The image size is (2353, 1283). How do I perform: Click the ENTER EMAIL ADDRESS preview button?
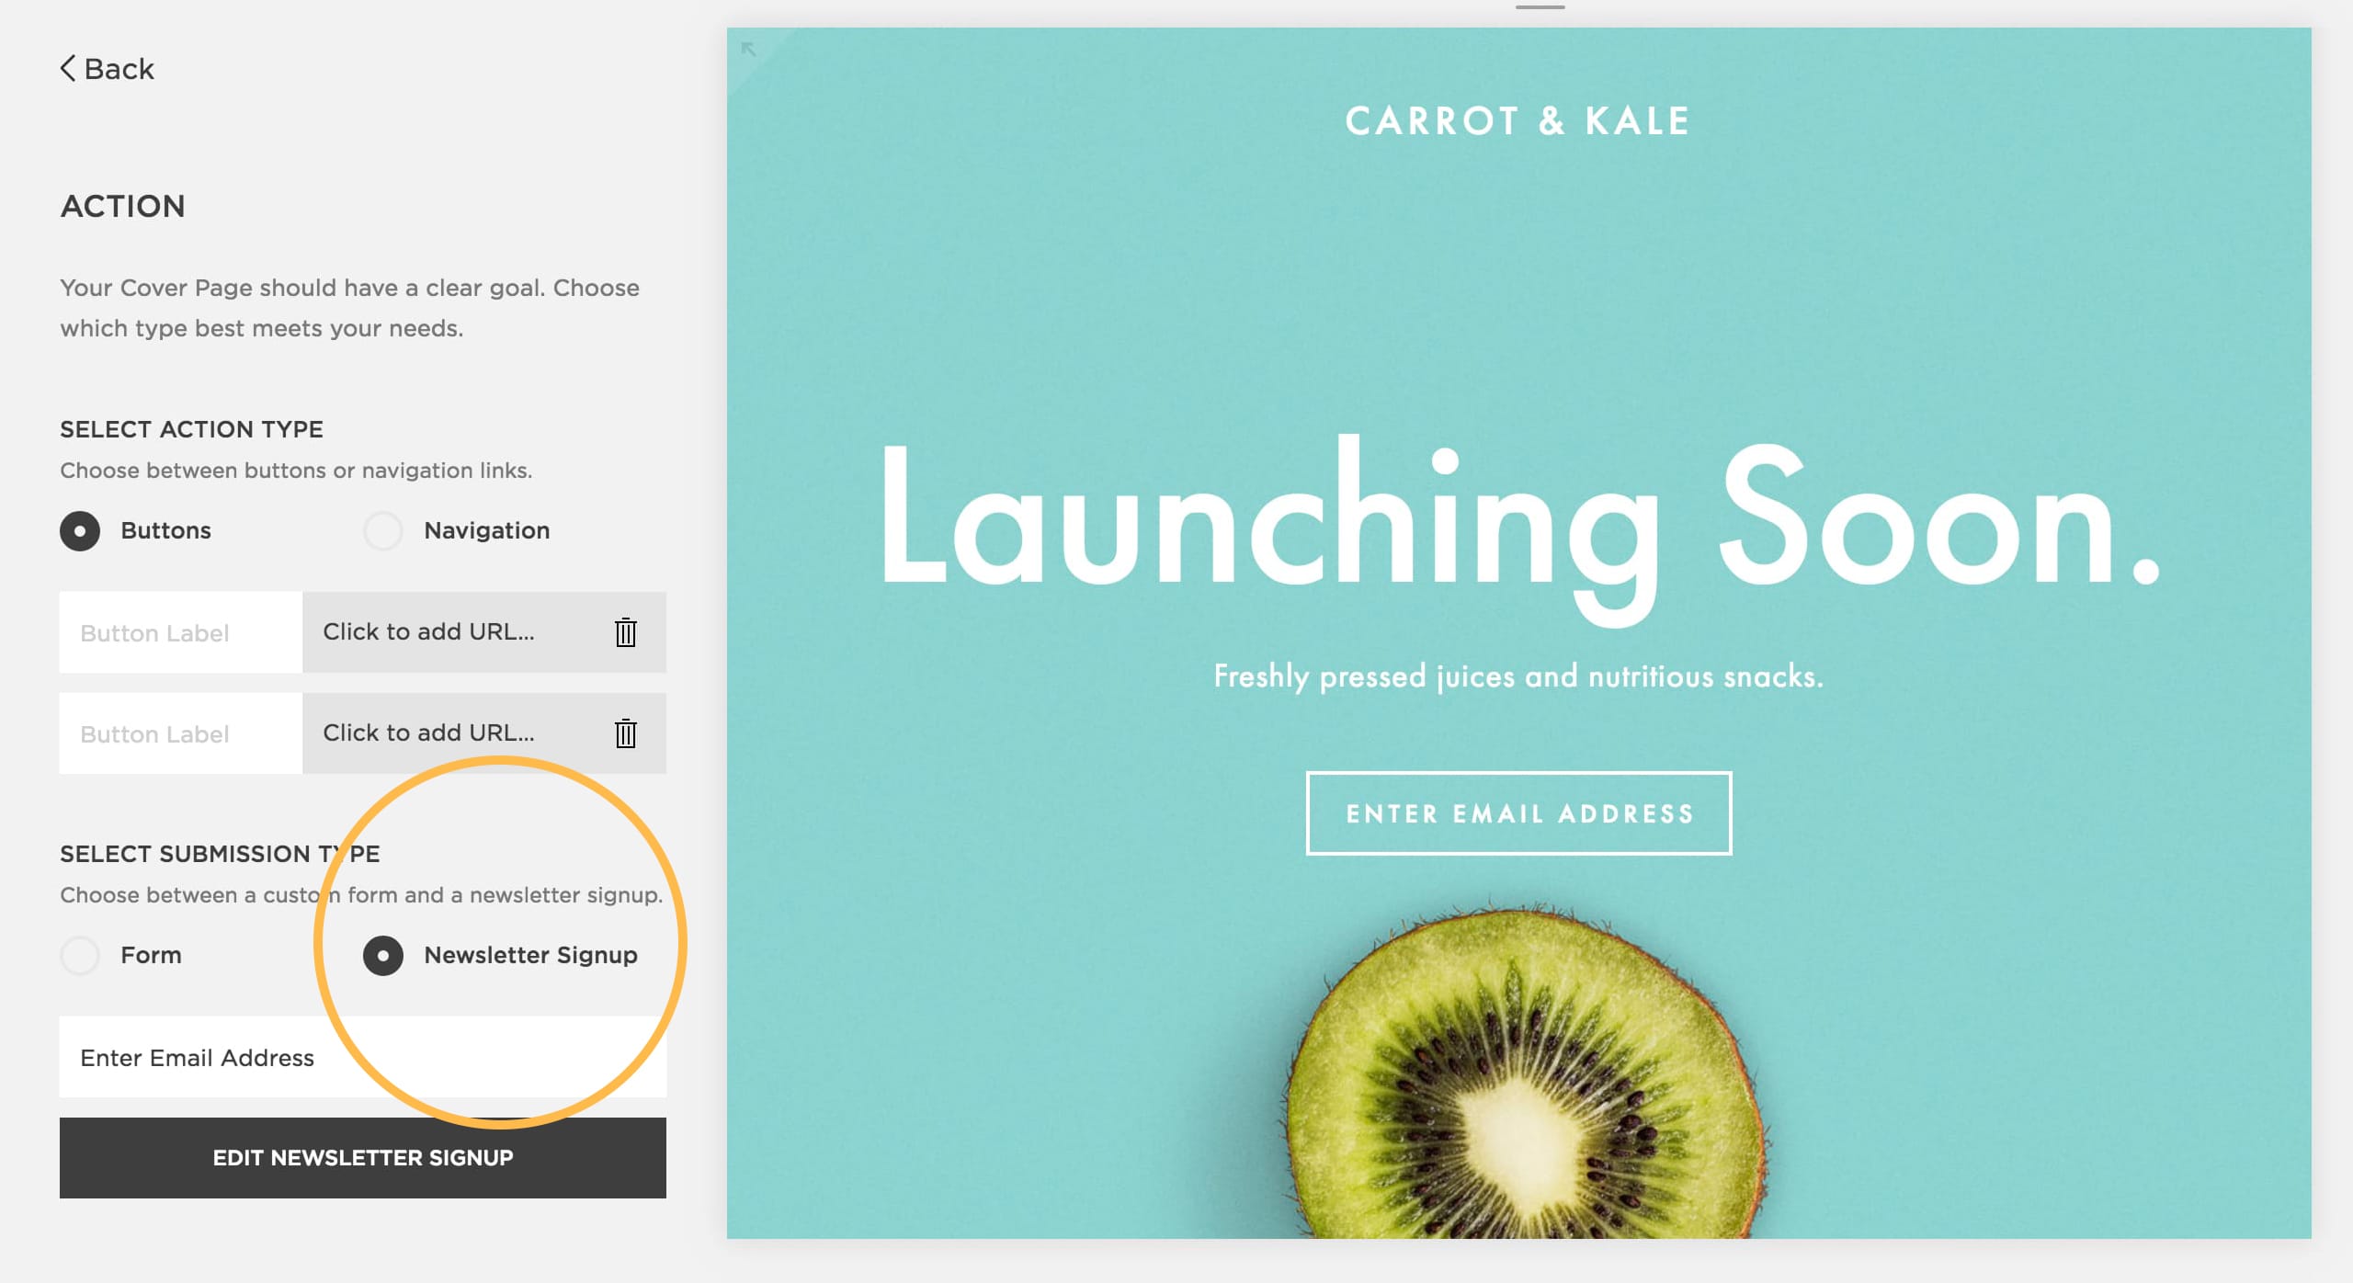click(x=1518, y=813)
